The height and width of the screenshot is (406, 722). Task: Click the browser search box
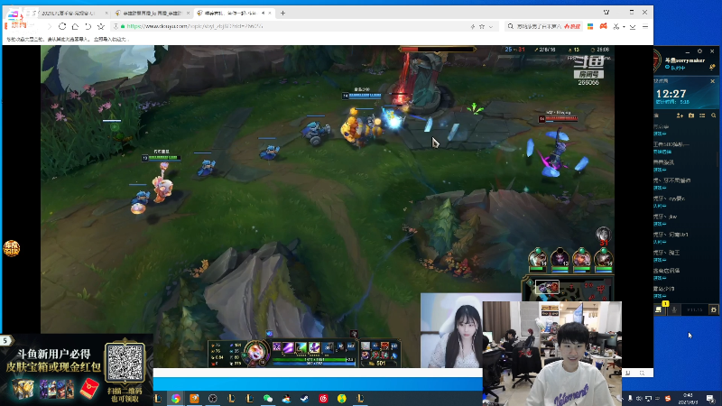pyautogui.click(x=543, y=26)
